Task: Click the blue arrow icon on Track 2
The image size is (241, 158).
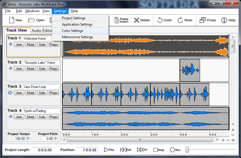Action: [10, 68]
